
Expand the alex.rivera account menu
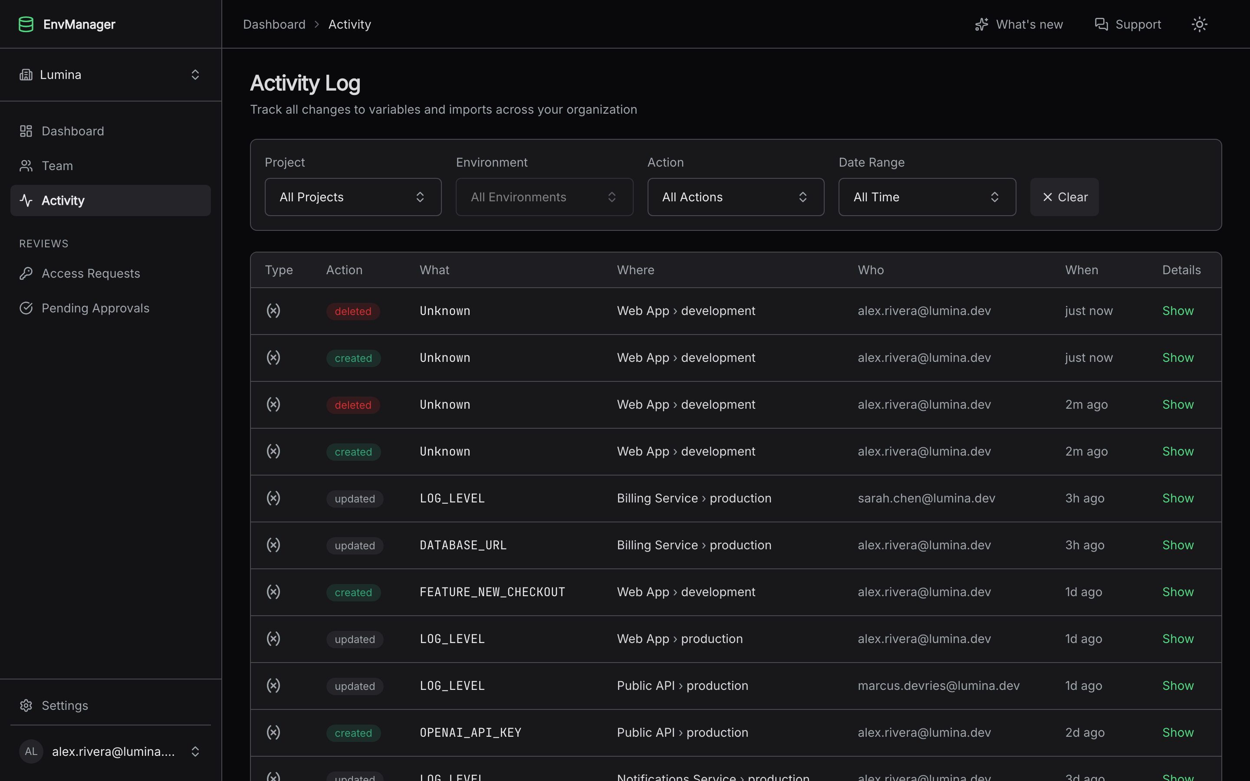point(111,751)
